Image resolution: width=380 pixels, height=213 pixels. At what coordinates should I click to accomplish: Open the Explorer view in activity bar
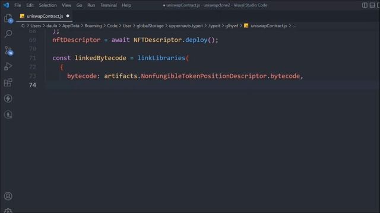pyautogui.click(x=8, y=18)
